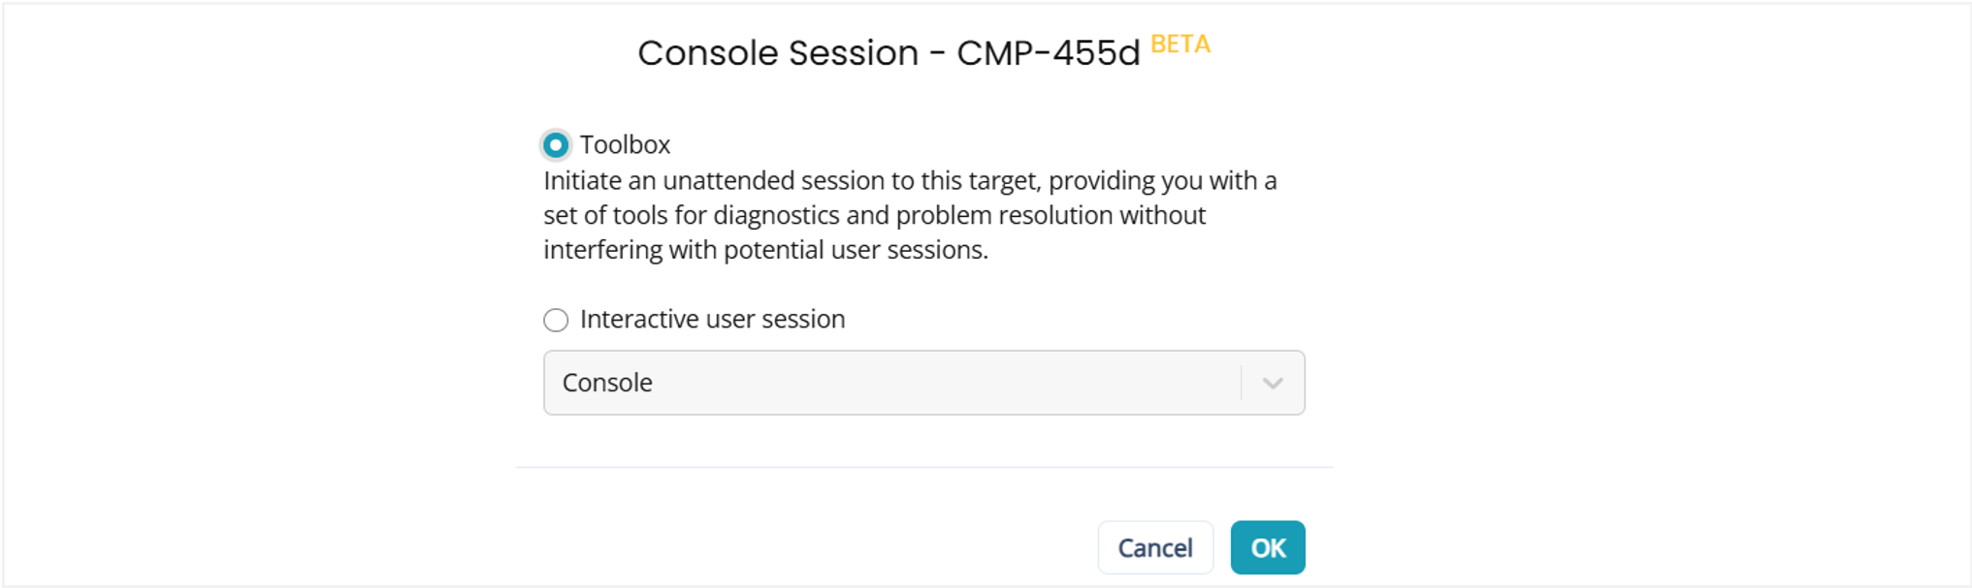This screenshot has width=1972, height=588.
Task: Click the "Console" value text in dropdown
Action: pyautogui.click(x=607, y=384)
